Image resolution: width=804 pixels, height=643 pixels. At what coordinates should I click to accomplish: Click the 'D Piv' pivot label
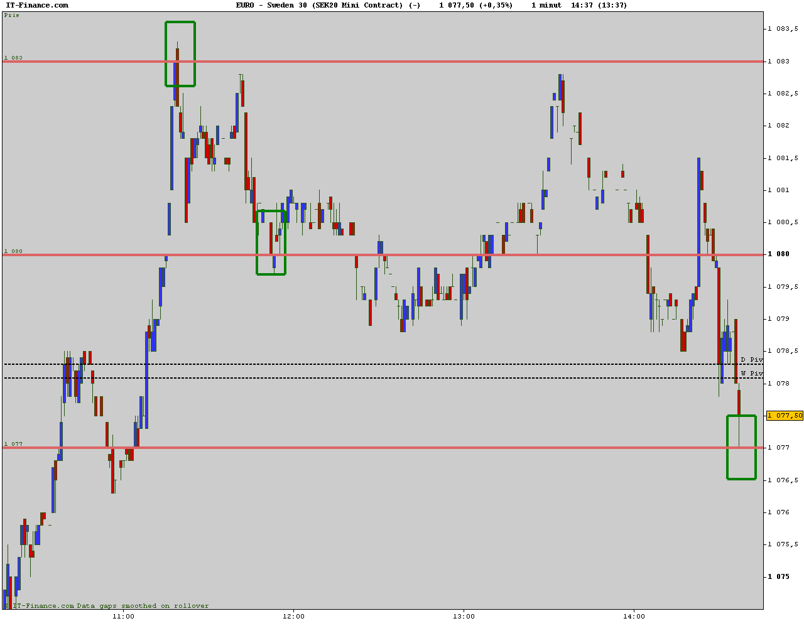point(751,360)
